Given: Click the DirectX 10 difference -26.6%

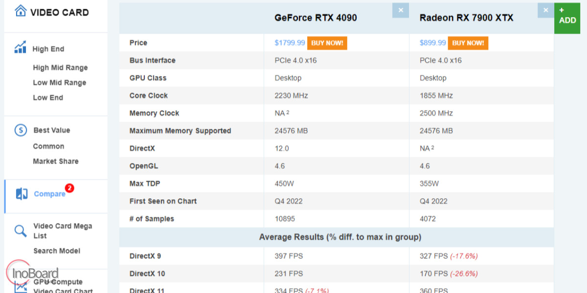Looking at the screenshot, I should coord(464,273).
